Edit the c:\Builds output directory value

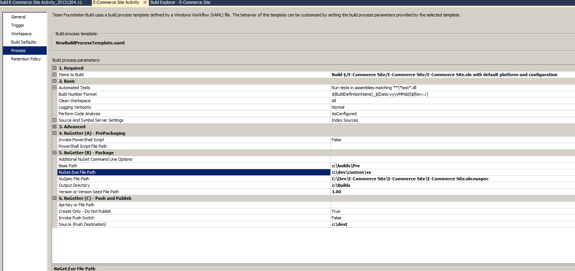pos(453,185)
